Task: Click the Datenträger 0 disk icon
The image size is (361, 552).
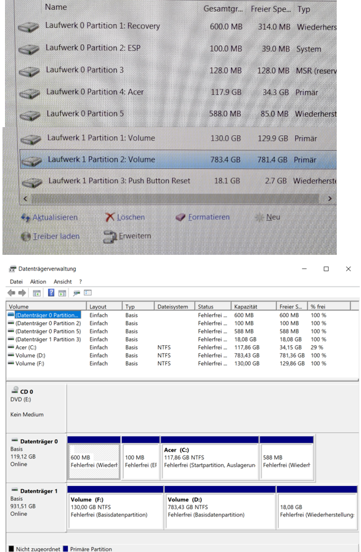Action: coord(14,440)
